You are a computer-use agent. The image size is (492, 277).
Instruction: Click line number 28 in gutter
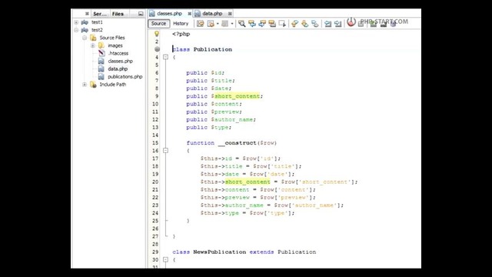pos(155,245)
